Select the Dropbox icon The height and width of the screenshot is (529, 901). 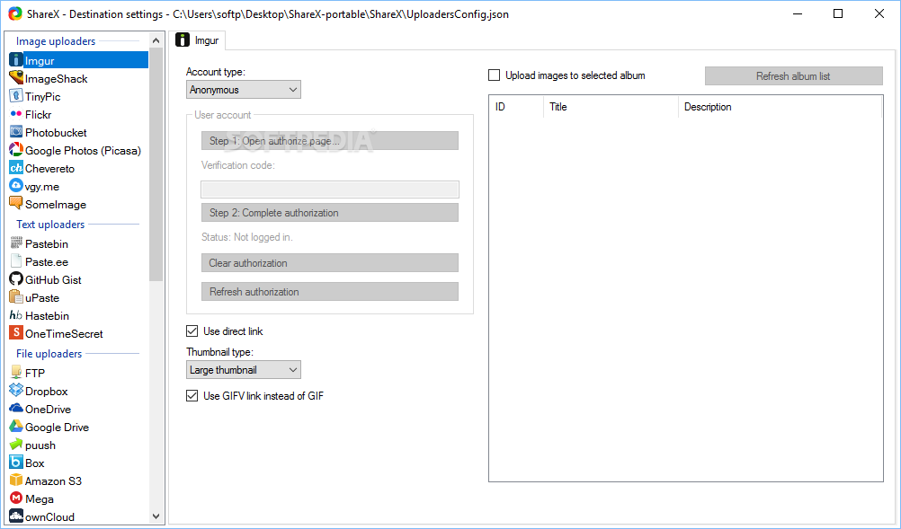pos(16,391)
